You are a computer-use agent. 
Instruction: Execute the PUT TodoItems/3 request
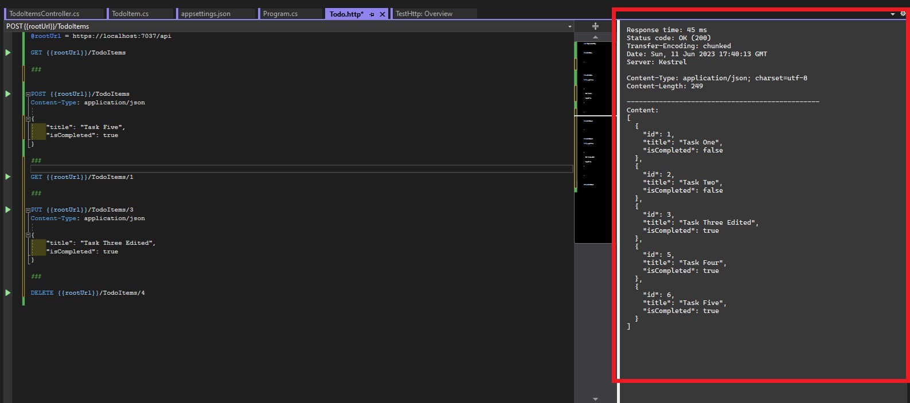point(8,210)
